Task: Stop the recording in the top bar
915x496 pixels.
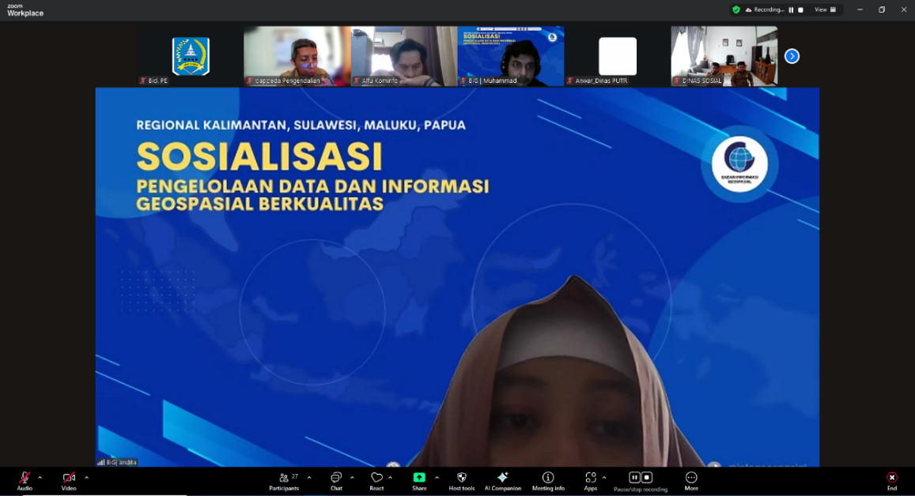Action: tap(800, 10)
